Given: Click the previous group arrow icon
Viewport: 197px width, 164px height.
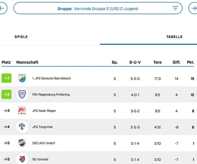Looking at the screenshot, I should click(2, 8).
